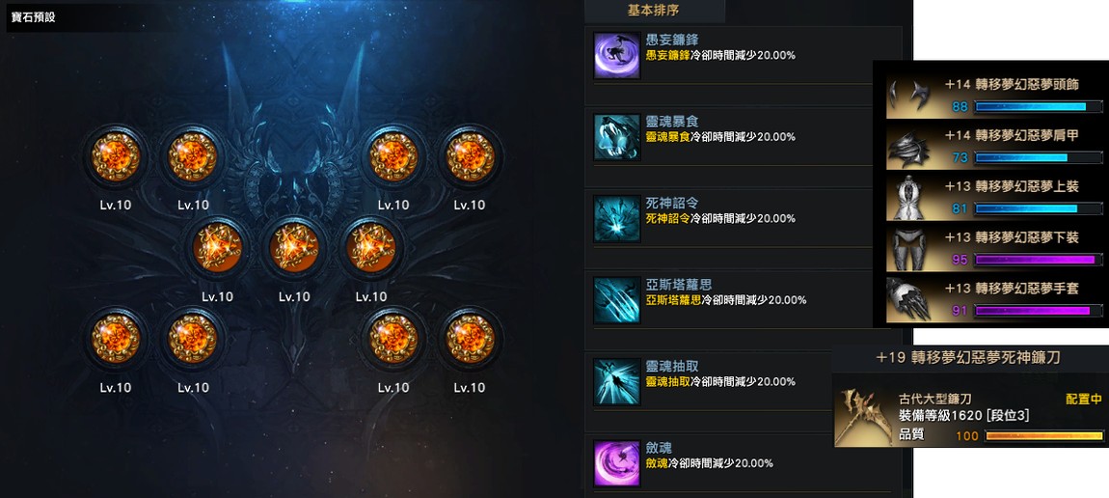Image resolution: width=1109 pixels, height=498 pixels.
Task: Click the weapon 品質 100 quality bar
Action: click(1043, 436)
